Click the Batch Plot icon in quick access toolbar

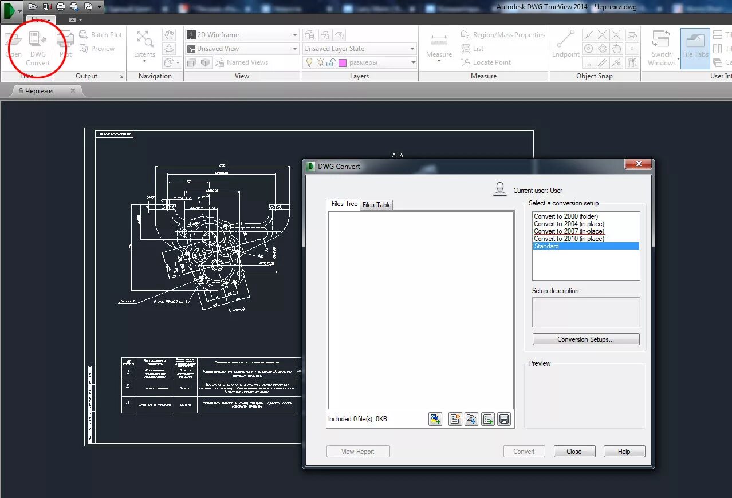coord(74,6)
